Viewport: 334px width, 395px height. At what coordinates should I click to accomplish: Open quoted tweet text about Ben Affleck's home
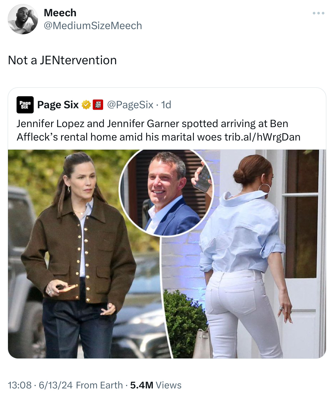point(158,130)
